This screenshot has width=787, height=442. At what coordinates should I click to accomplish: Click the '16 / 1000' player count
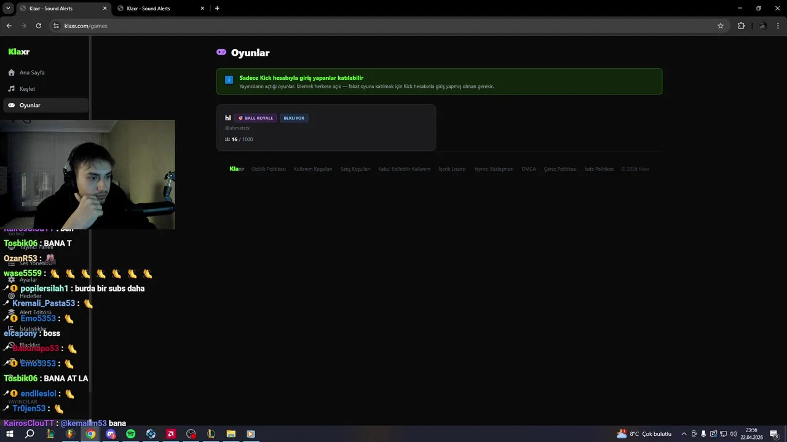pyautogui.click(x=239, y=139)
